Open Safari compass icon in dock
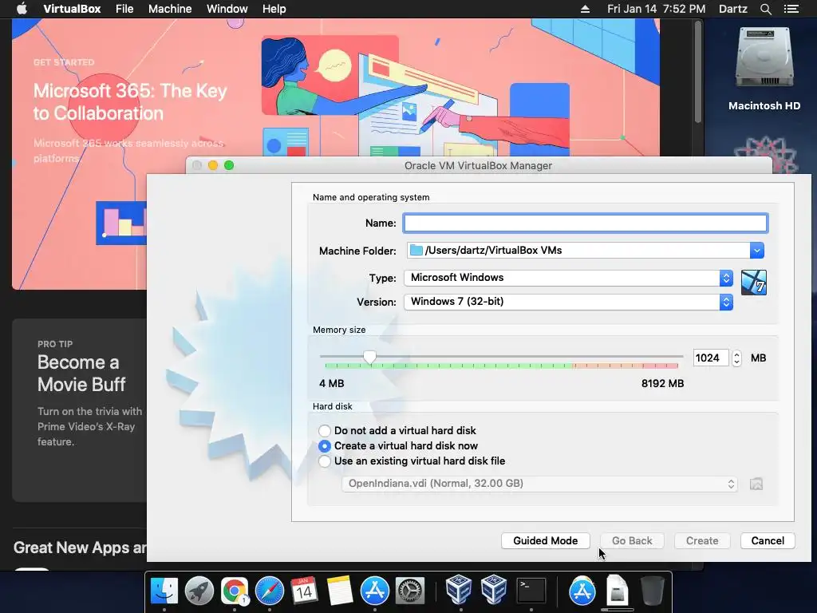Viewport: 817px width, 613px height. [269, 591]
